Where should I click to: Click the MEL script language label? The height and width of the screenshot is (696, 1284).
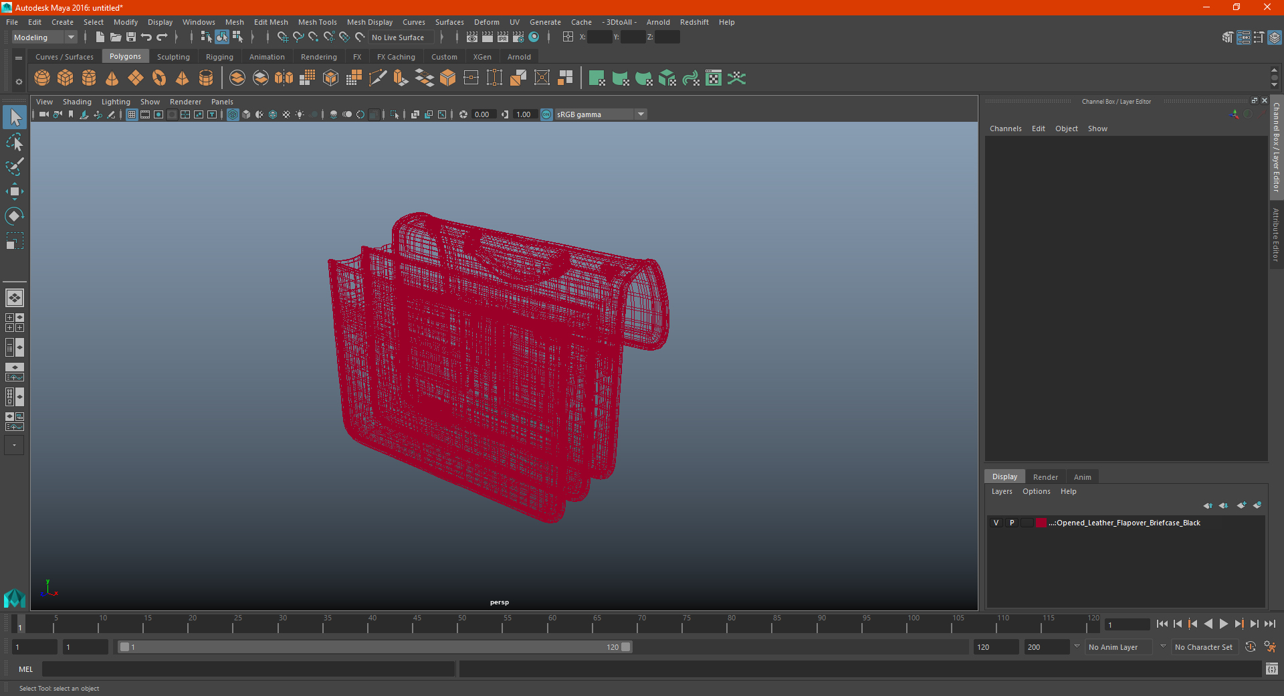click(25, 669)
